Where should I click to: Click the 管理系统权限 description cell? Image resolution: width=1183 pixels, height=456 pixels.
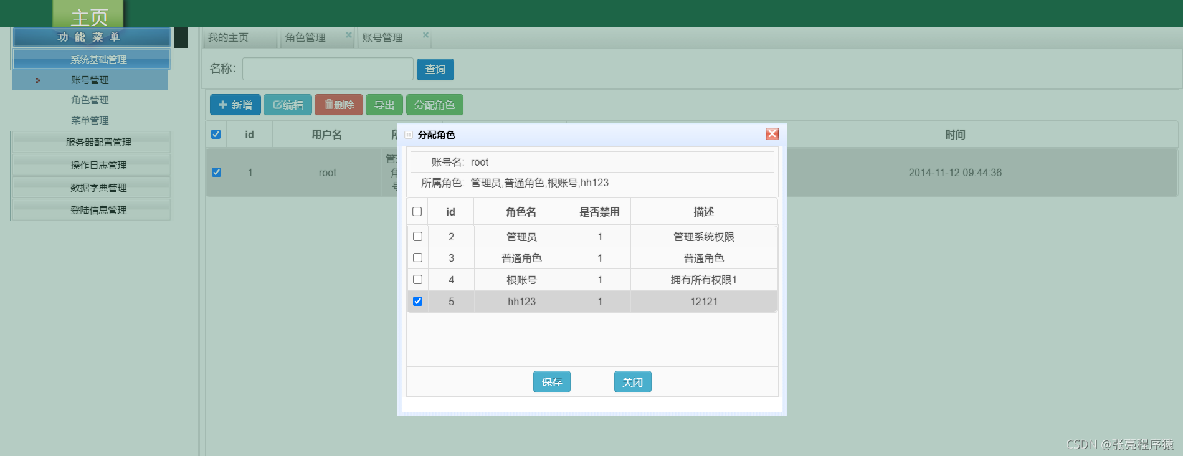tap(704, 237)
